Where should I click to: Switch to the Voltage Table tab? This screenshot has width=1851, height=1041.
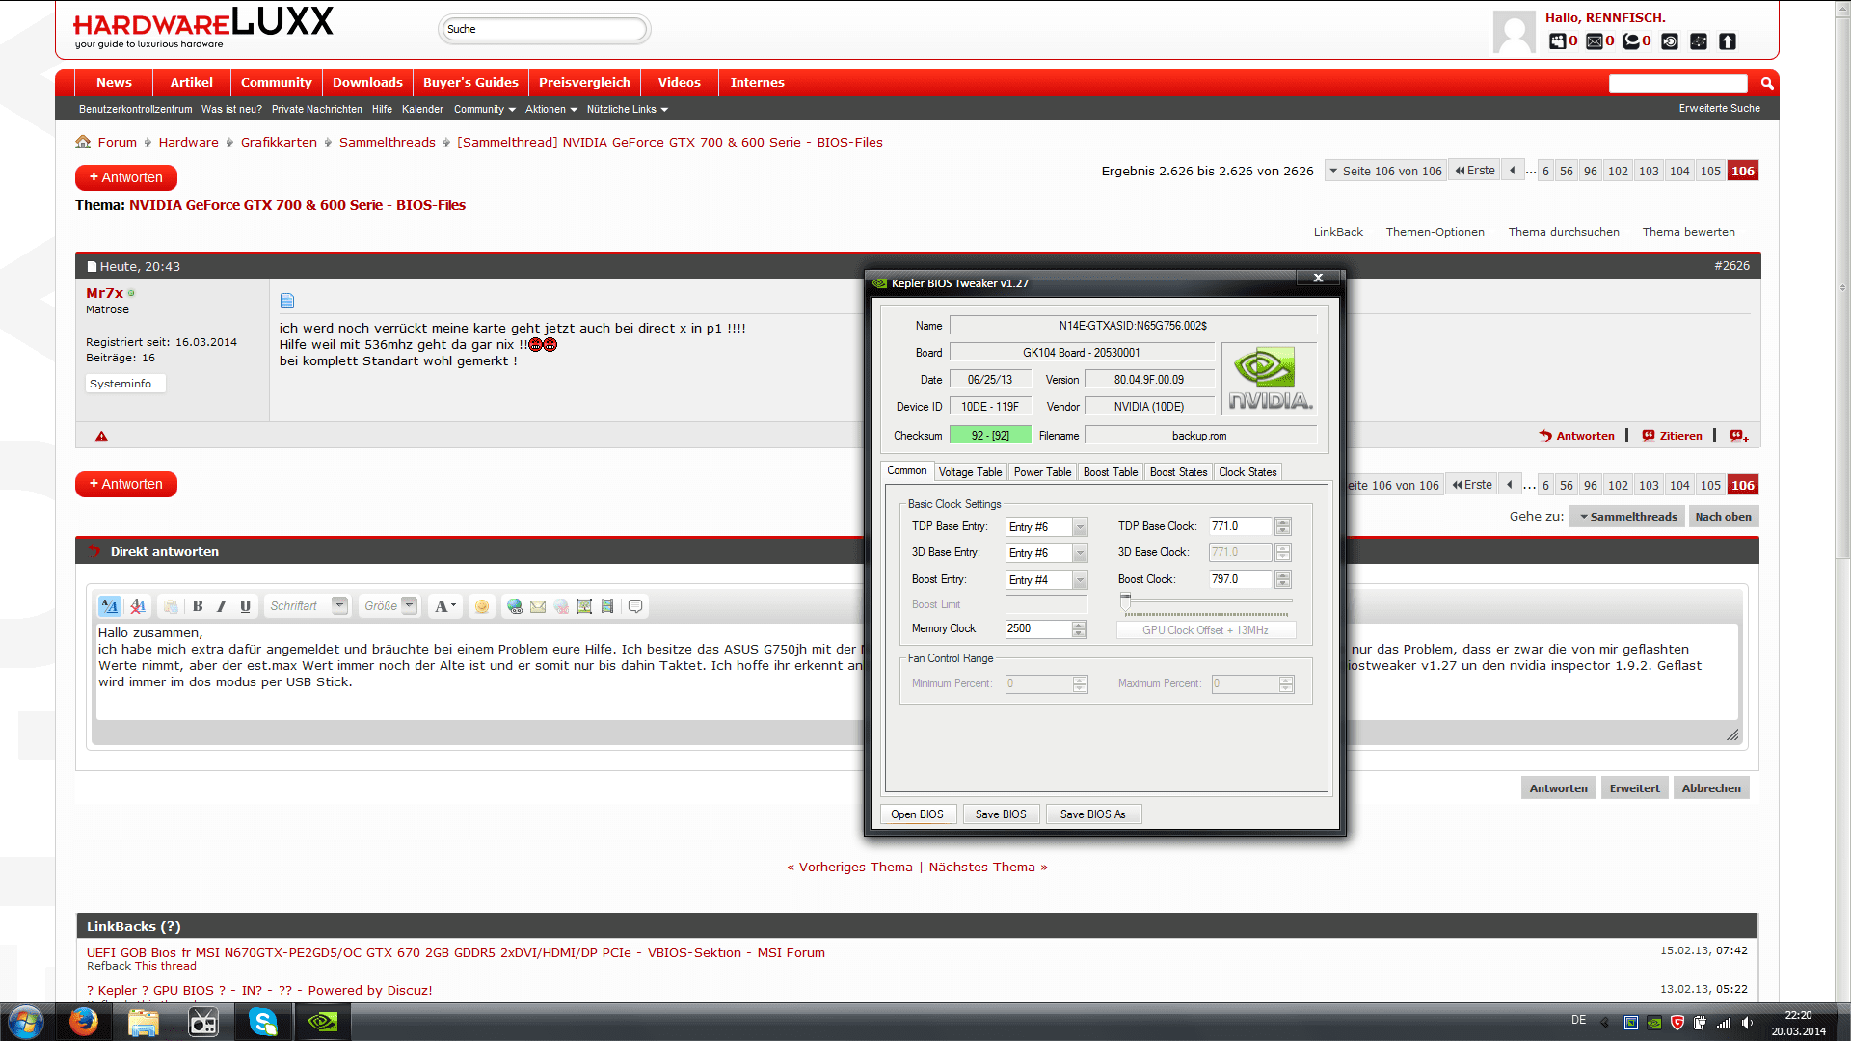click(x=970, y=472)
